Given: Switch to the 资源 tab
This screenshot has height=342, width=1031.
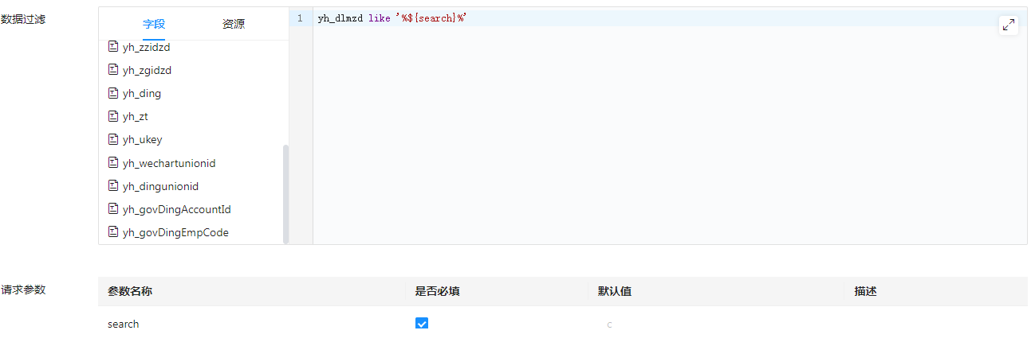Looking at the screenshot, I should (234, 24).
